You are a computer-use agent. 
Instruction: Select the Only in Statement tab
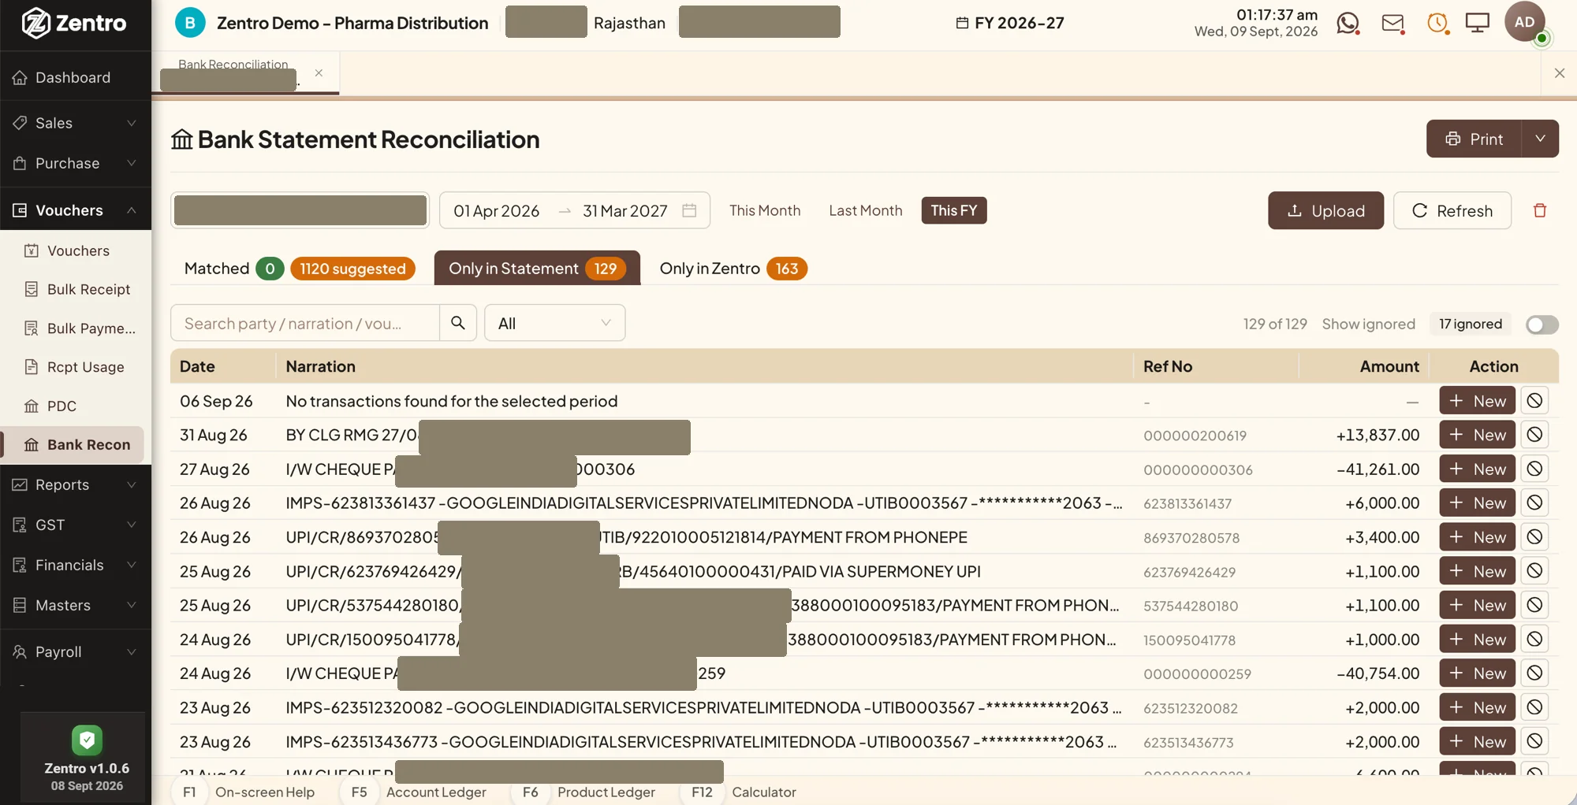(x=537, y=269)
